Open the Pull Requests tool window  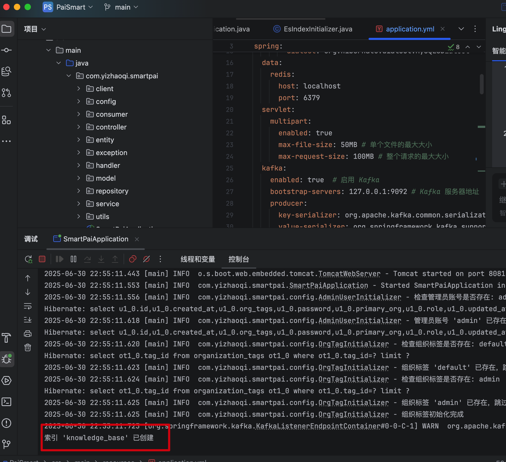[7, 92]
